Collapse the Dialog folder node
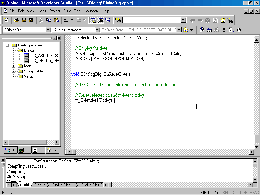 (14, 50)
